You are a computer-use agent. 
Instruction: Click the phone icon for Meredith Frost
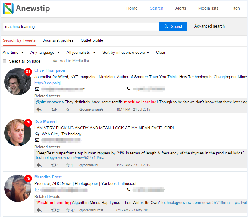[129, 189]
